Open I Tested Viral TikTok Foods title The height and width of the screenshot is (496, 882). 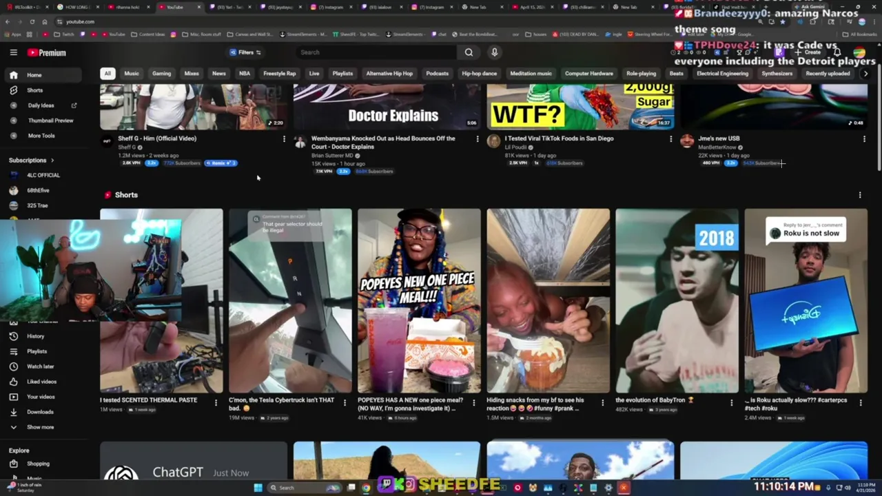point(559,138)
